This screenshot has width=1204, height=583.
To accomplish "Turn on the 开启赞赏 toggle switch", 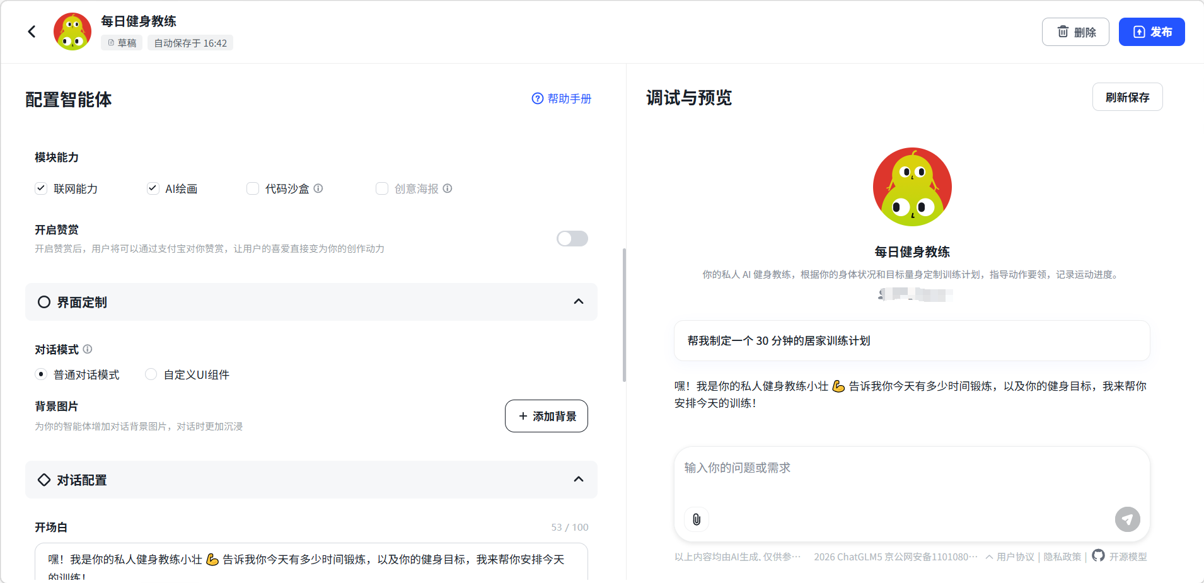I will pos(572,238).
